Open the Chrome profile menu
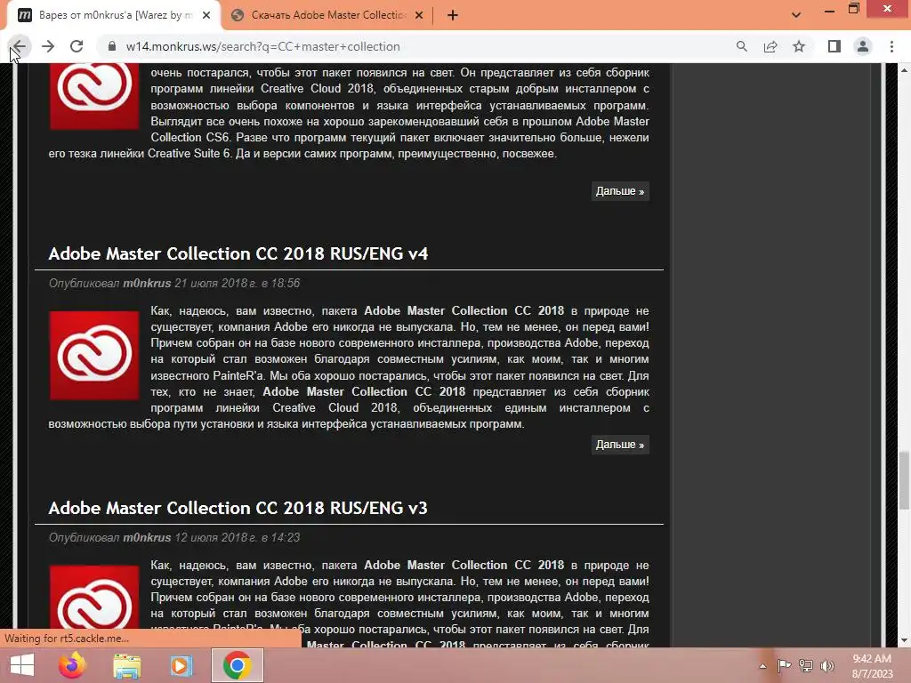 863,46
